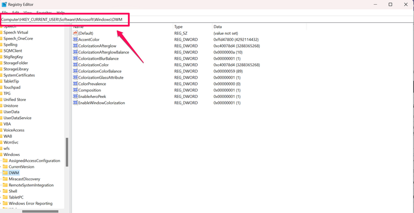The height and width of the screenshot is (213, 414).
Task: Click the AccentColor DWORD value icon
Action: tap(76, 39)
